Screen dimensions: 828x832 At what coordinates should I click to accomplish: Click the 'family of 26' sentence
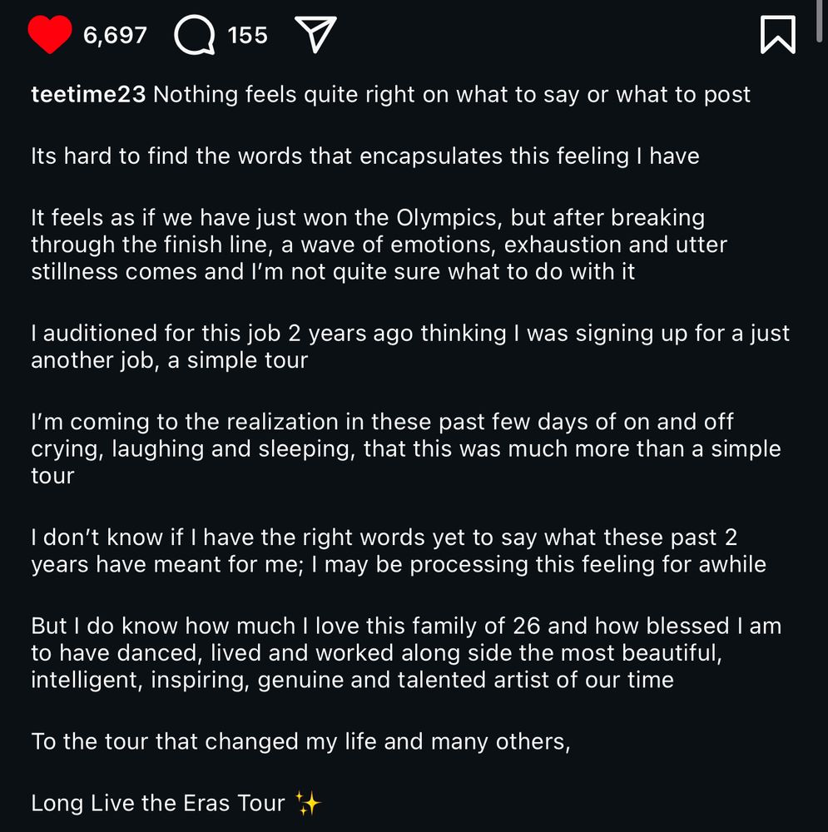[x=406, y=626]
